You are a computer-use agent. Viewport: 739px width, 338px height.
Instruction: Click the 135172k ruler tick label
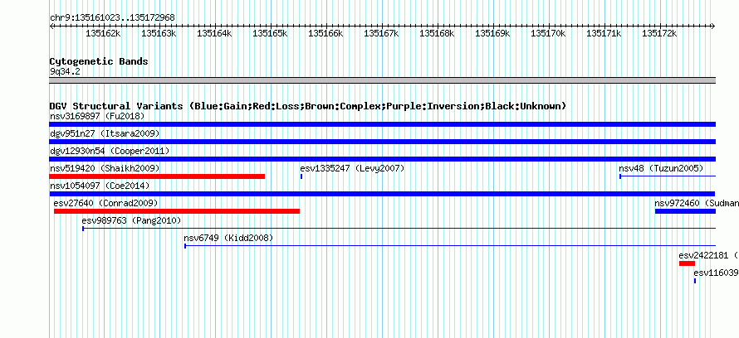coord(659,33)
